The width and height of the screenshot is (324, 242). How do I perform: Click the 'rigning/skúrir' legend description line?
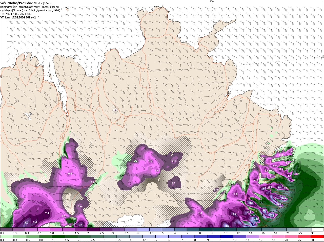29,7
